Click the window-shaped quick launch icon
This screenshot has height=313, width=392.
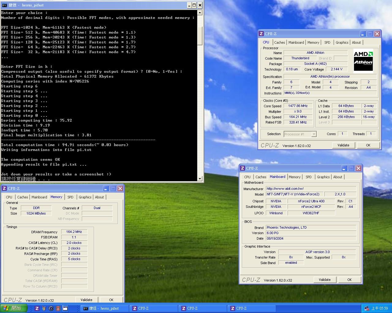click(x=65, y=308)
